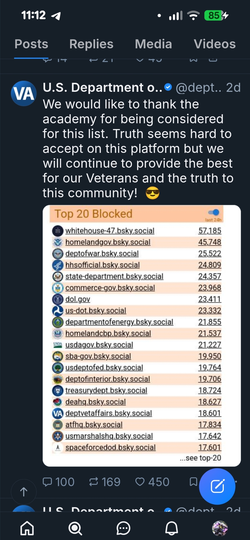Open the VA profile avatar

(x=24, y=93)
